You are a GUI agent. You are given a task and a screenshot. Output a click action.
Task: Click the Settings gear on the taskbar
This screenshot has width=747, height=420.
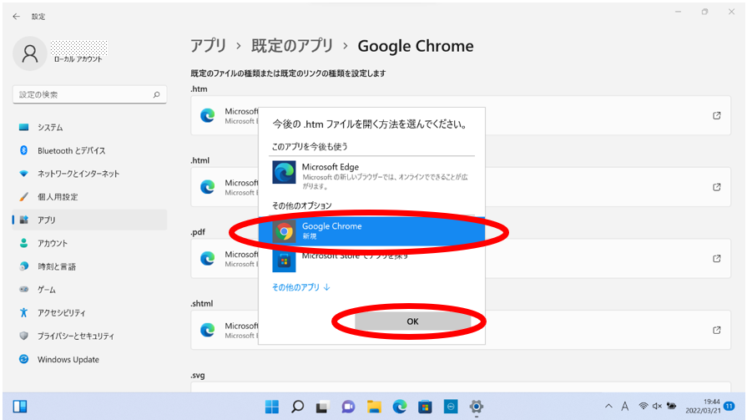pyautogui.click(x=477, y=407)
